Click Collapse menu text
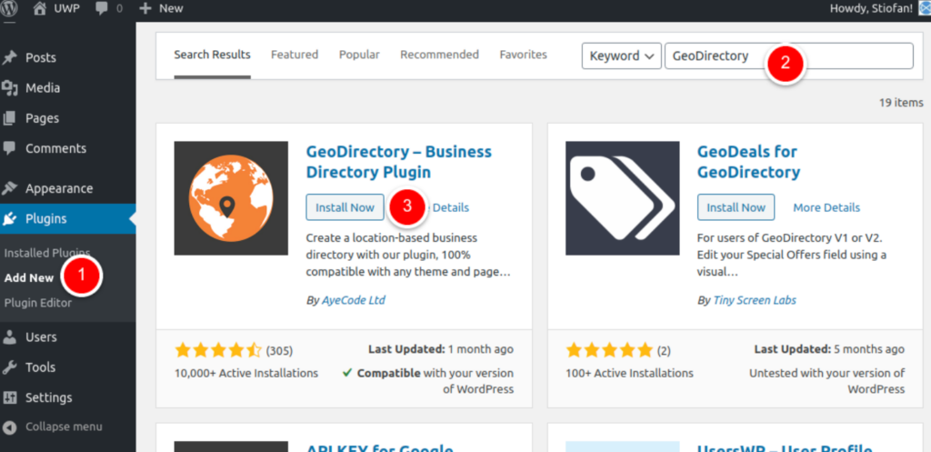Viewport: 931px width, 452px height. 65,427
